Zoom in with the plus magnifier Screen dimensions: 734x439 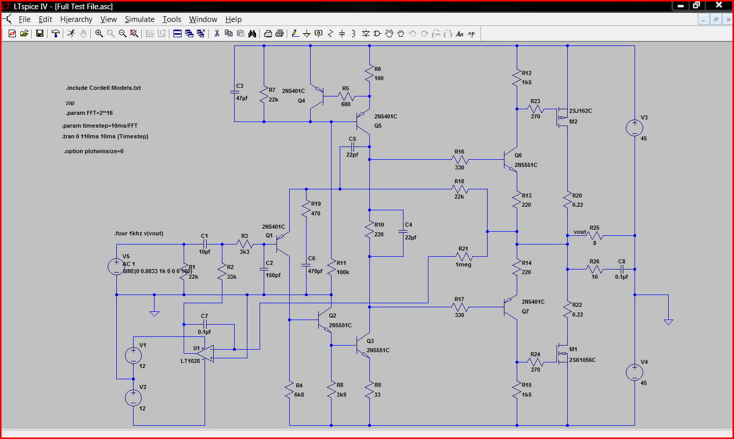tap(99, 34)
